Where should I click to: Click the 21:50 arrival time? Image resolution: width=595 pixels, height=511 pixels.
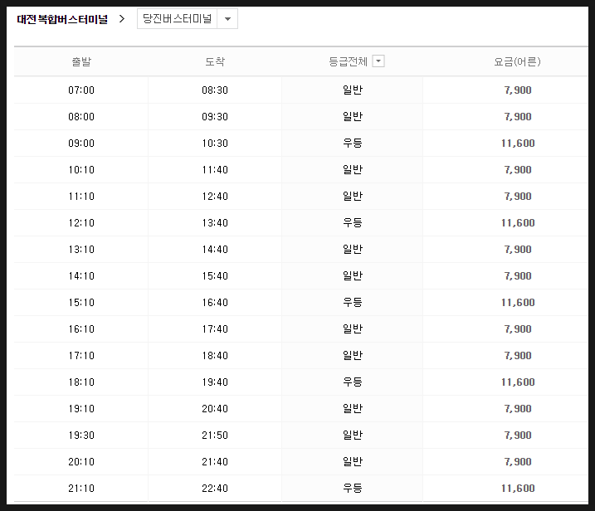click(x=215, y=436)
